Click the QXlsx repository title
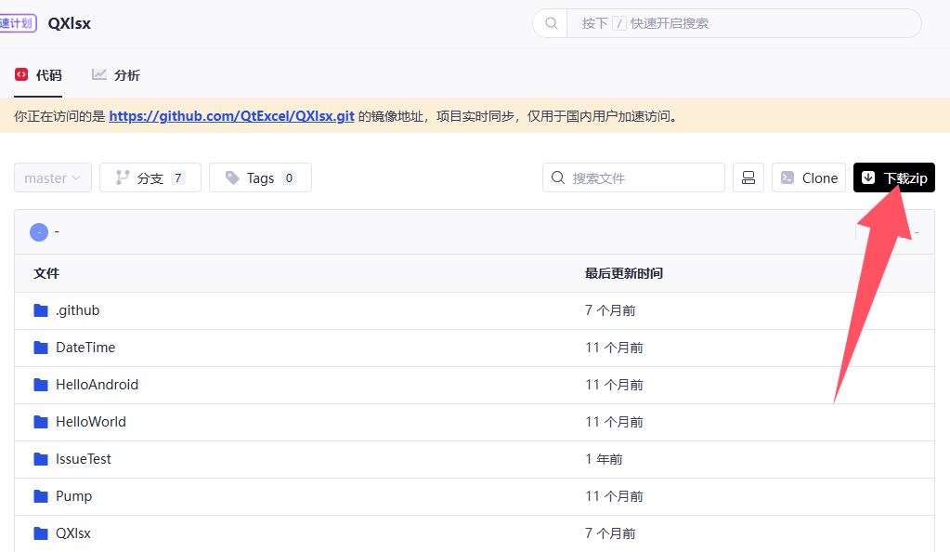The width and height of the screenshot is (950, 552). [69, 23]
